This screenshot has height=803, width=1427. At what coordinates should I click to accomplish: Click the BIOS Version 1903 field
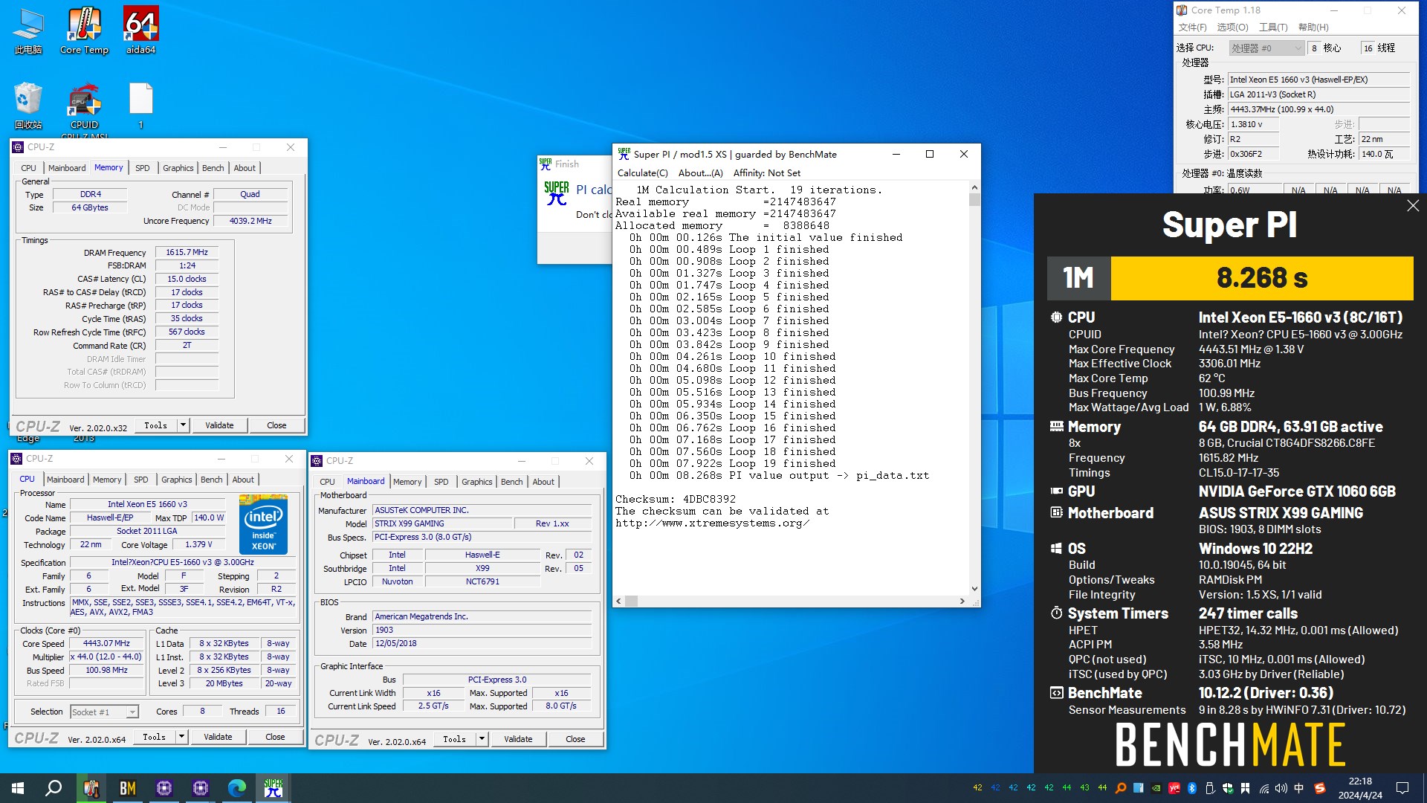(x=482, y=630)
